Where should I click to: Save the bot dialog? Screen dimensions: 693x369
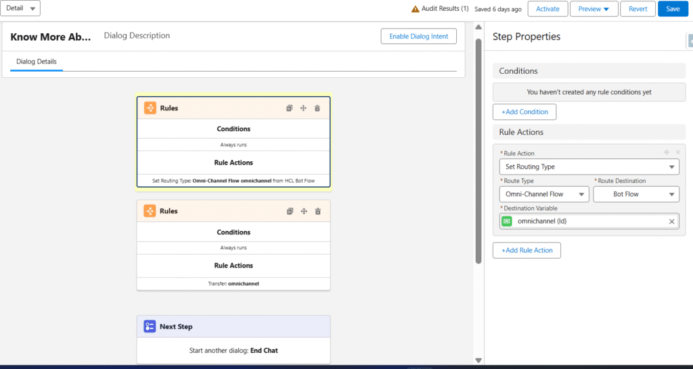point(673,9)
